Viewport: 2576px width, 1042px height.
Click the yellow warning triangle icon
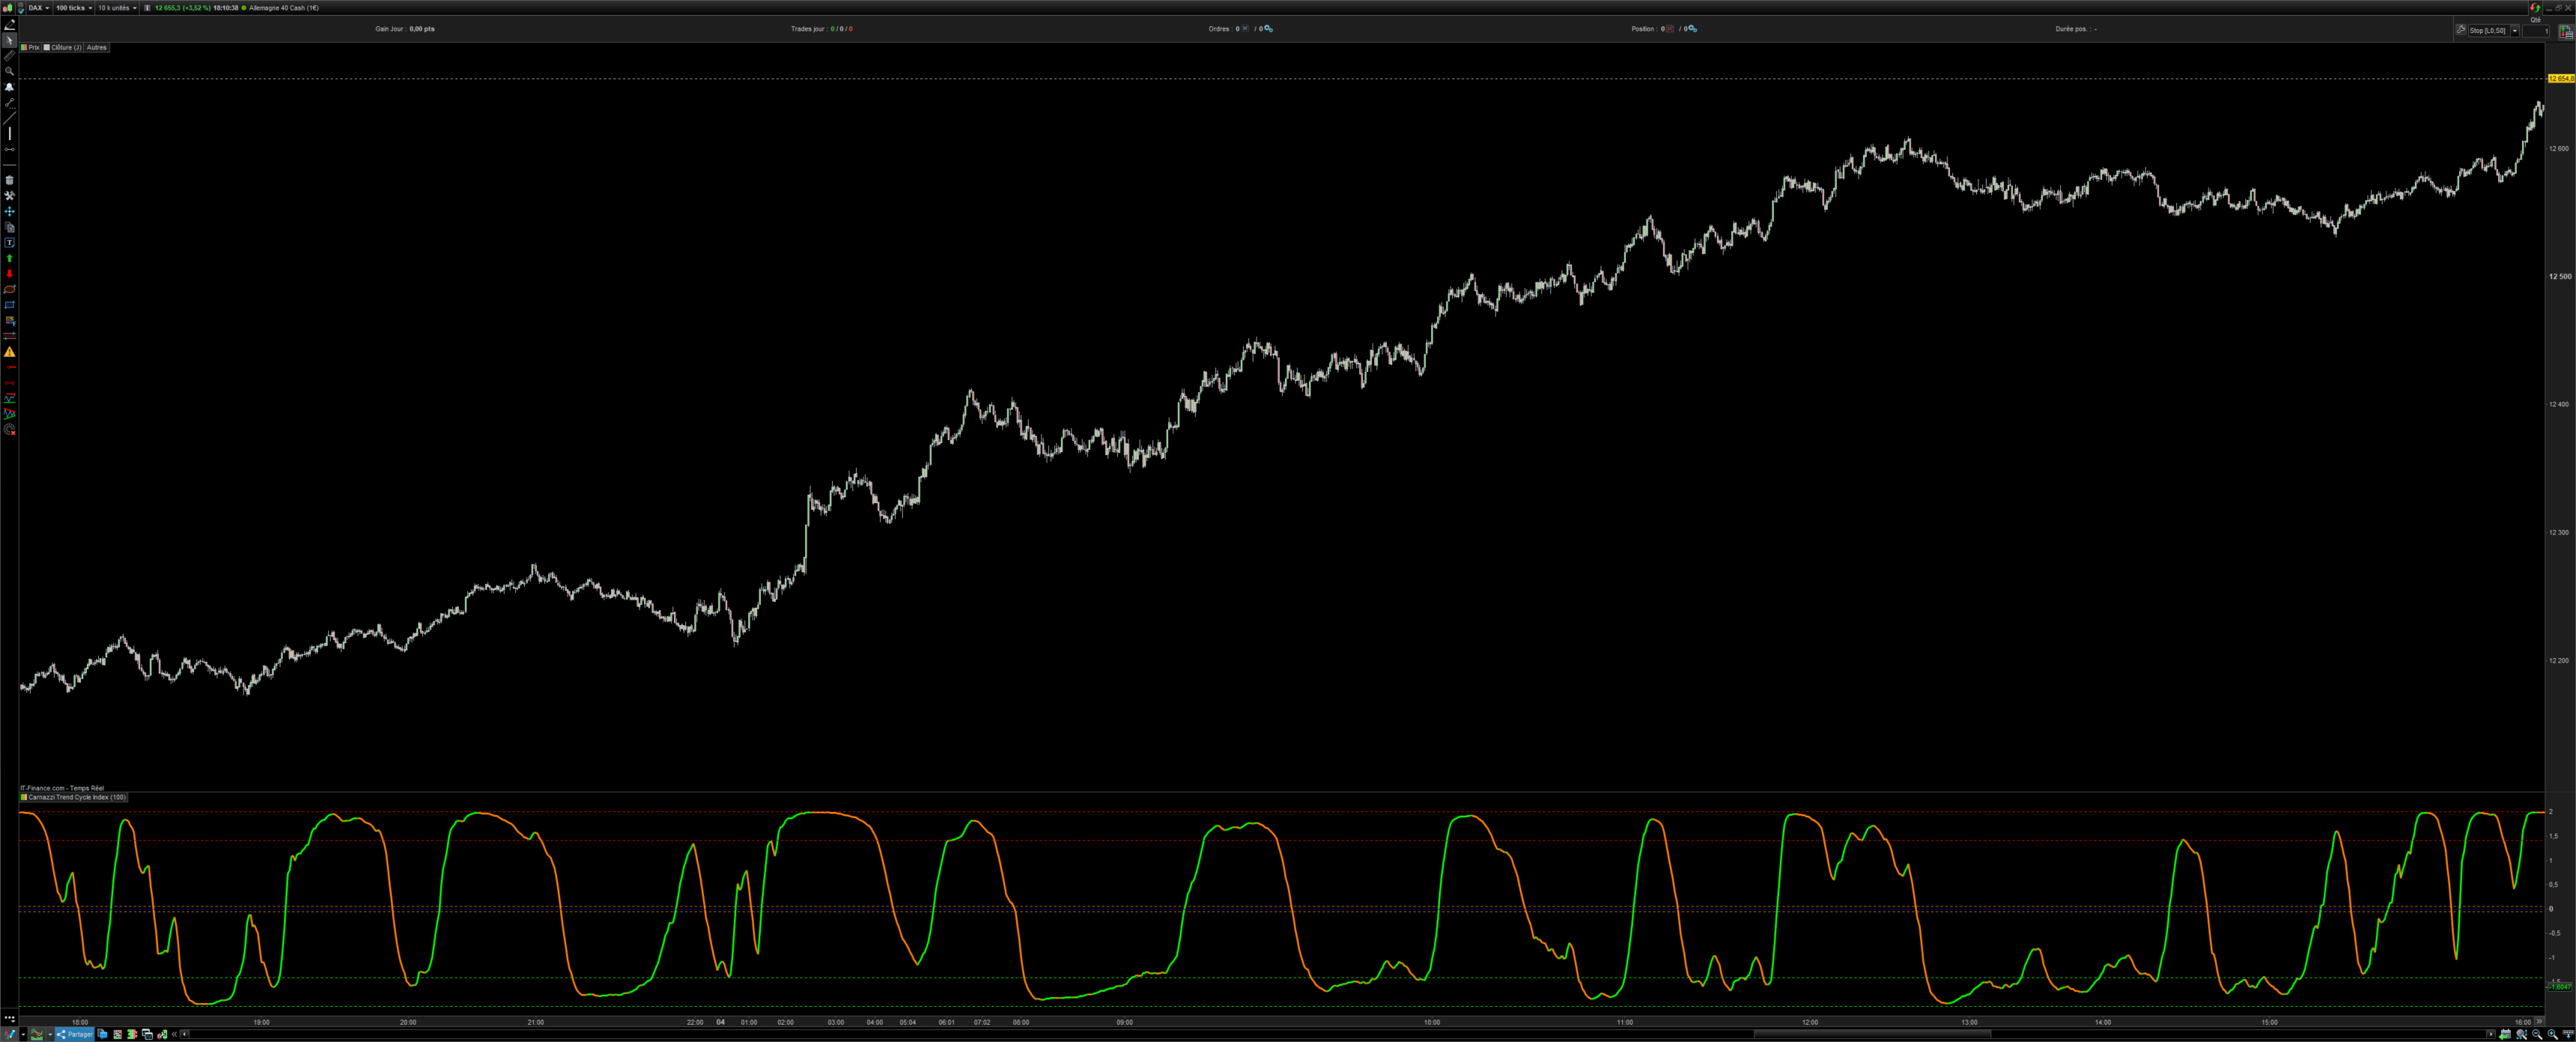click(9, 352)
